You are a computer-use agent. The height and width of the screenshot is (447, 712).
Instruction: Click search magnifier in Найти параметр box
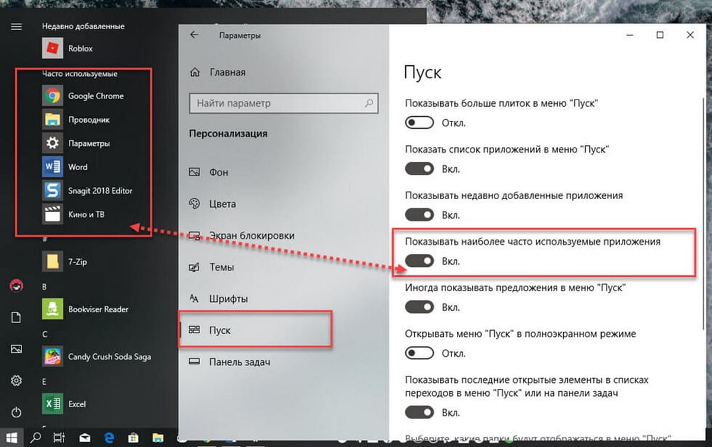click(369, 103)
